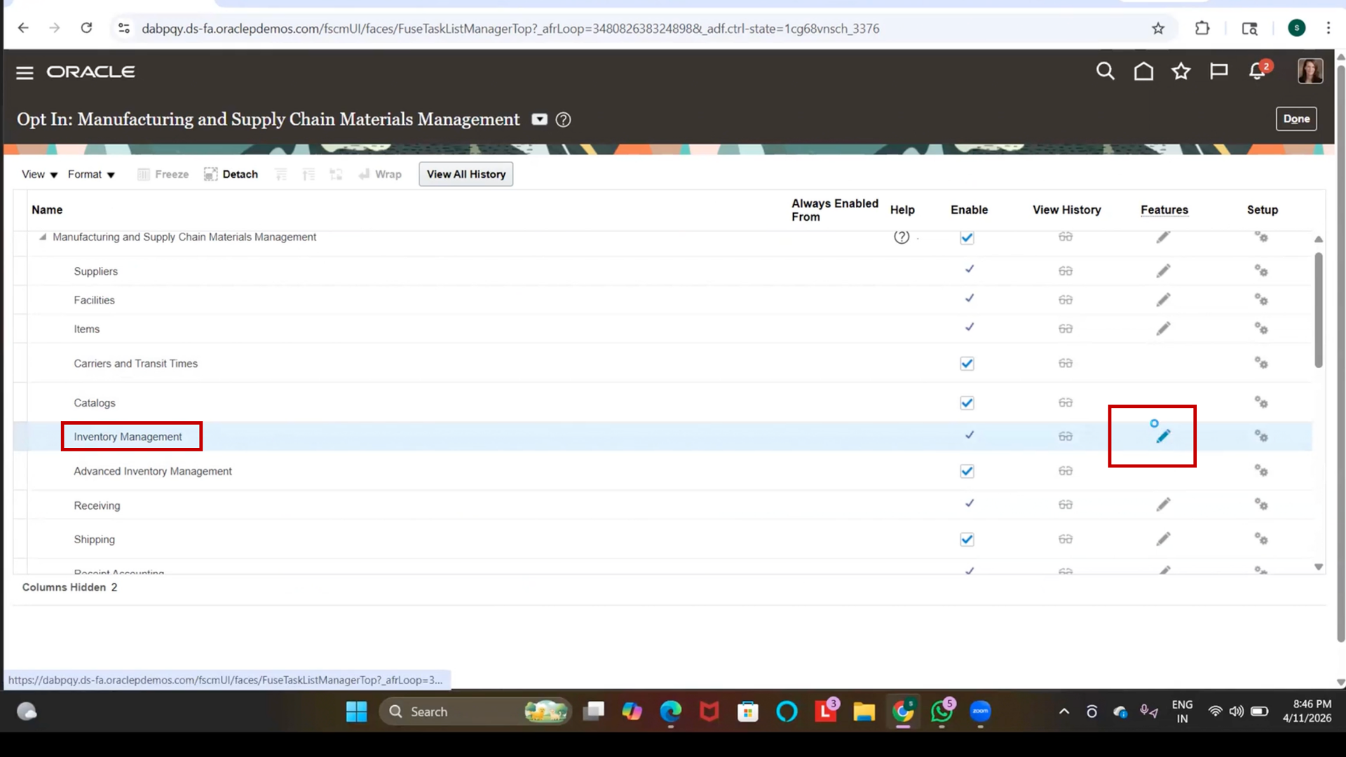Toggle Enable checkbox for Manufacturing and Supply Chain root

tap(967, 238)
